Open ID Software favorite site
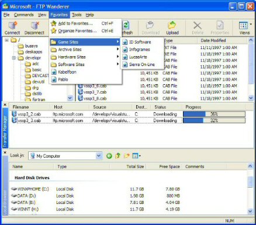This screenshot has height=225, width=256. [140, 42]
